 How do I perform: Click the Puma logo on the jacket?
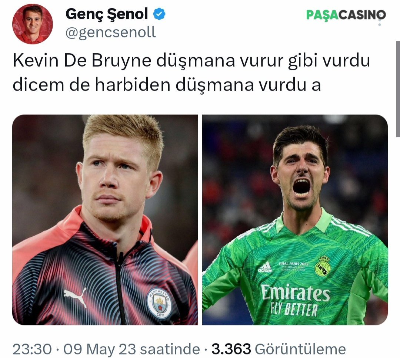[x=75, y=297]
